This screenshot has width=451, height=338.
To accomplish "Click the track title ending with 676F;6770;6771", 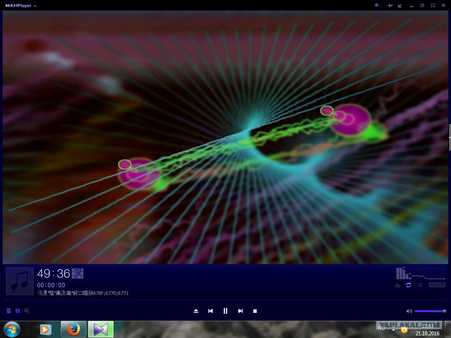I will coord(83,293).
